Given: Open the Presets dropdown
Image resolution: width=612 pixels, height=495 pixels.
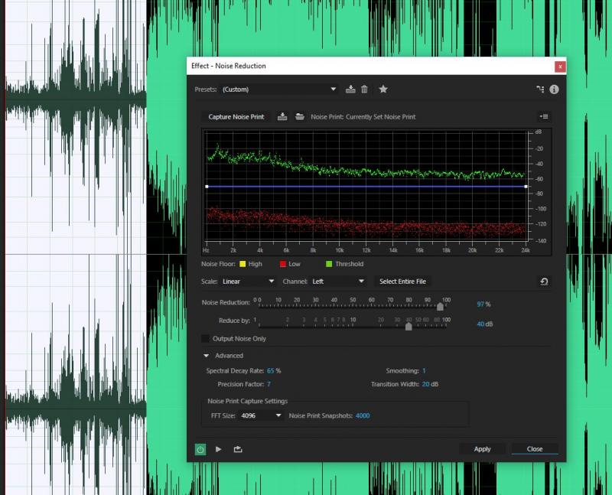Looking at the screenshot, I should pyautogui.click(x=279, y=90).
